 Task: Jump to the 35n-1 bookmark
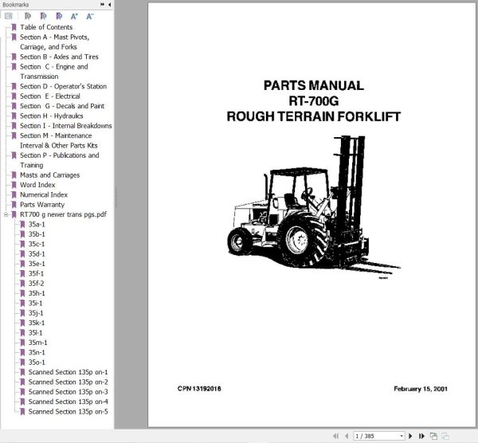(x=37, y=352)
